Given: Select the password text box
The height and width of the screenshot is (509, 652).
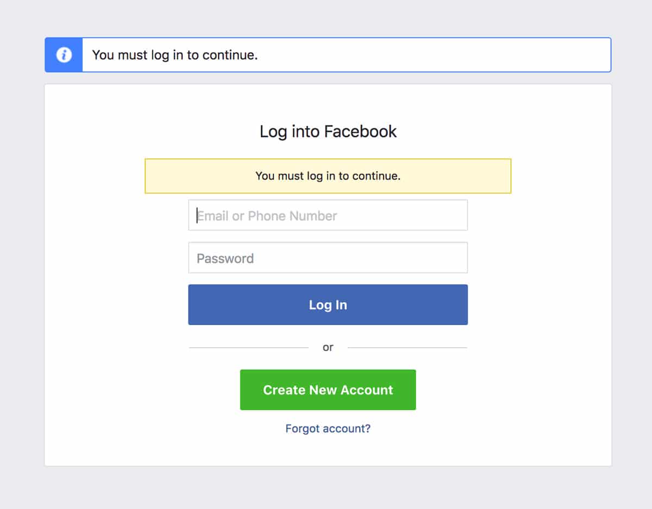Looking at the screenshot, I should 328,258.
